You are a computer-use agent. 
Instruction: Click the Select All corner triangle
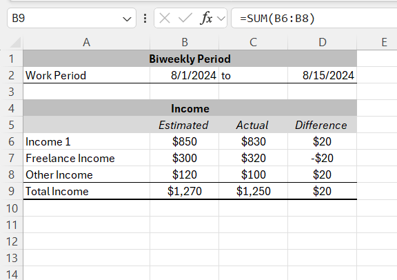point(15,42)
